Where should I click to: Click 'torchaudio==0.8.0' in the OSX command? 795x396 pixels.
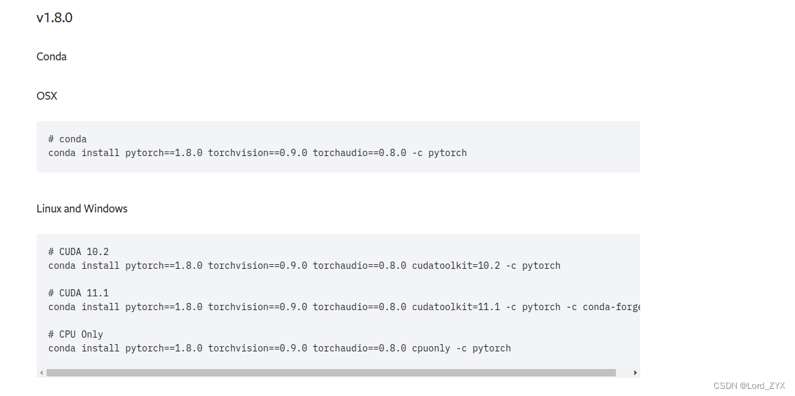click(x=359, y=153)
